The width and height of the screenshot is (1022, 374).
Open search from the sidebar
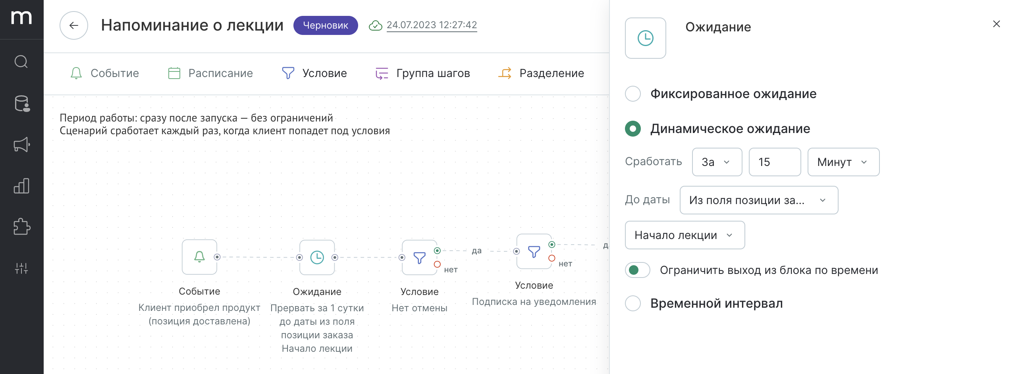click(21, 62)
